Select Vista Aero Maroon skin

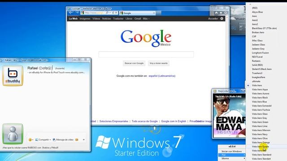tap(261, 130)
